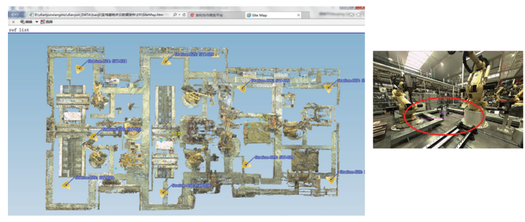Screen dimensions: 525x222
Task: Click the Station 028 scan marker icon
Action: pos(331,179)
